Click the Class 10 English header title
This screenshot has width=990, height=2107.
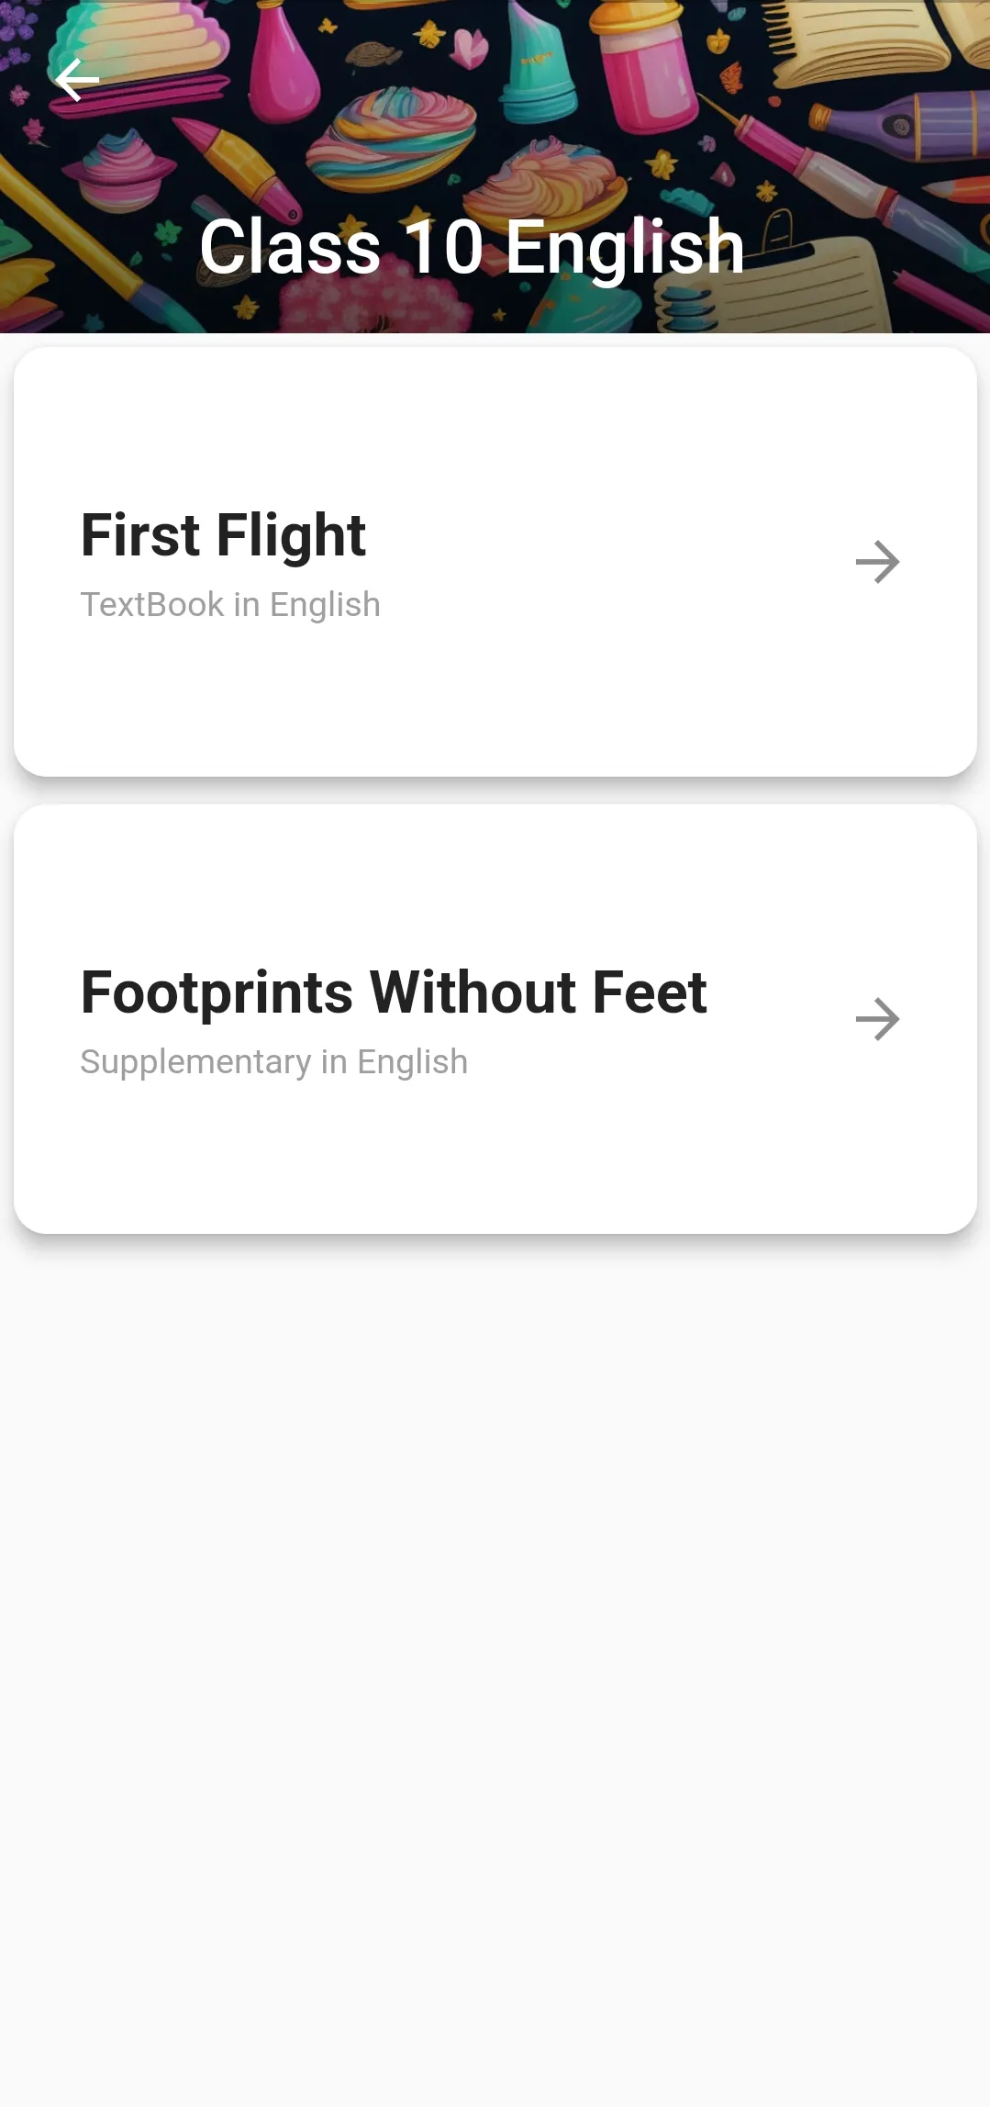tap(472, 247)
